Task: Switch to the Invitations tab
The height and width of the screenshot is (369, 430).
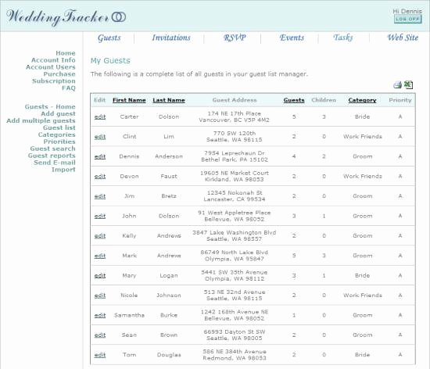Action: click(x=171, y=38)
